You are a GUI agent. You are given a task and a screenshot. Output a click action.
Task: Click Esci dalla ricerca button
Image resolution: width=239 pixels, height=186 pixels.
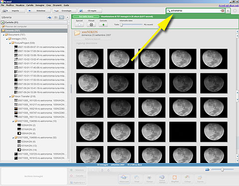(x=86, y=16)
